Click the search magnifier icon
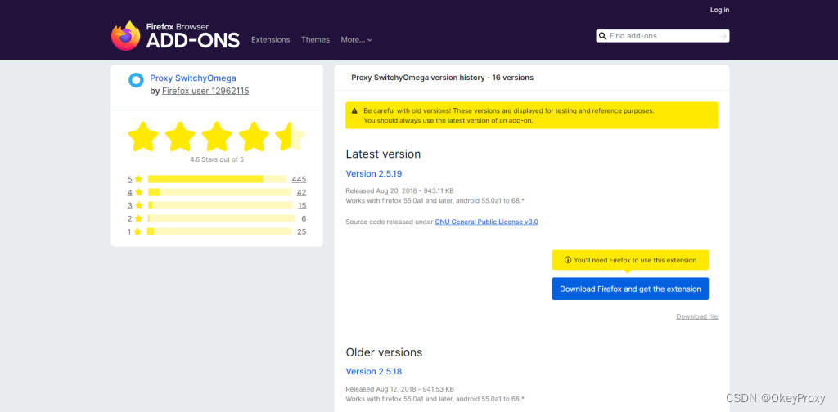Image resolution: width=838 pixels, height=412 pixels. pyautogui.click(x=603, y=36)
